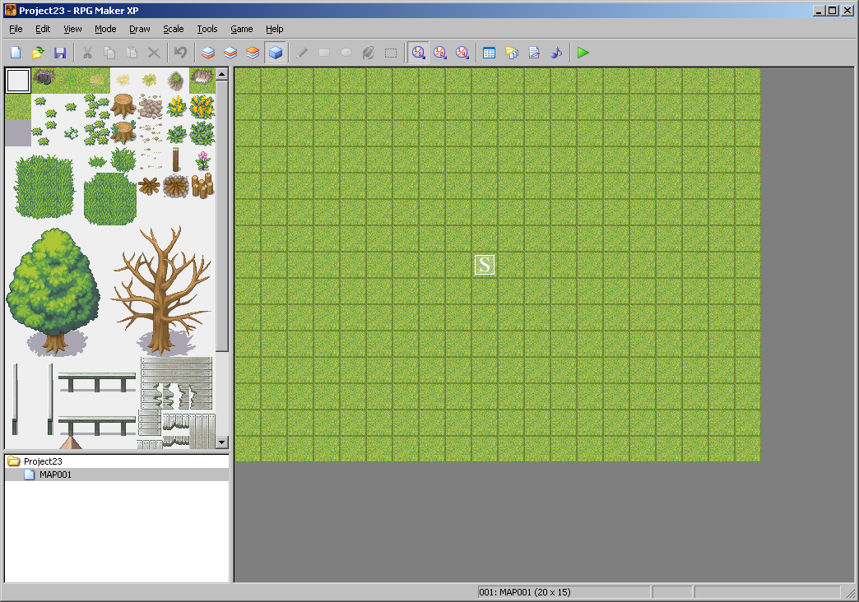Open the Database from the toolbar

point(490,53)
